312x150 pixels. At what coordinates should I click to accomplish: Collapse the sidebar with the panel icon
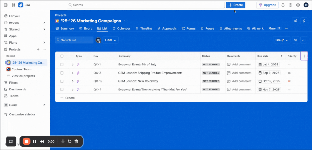(6, 5)
